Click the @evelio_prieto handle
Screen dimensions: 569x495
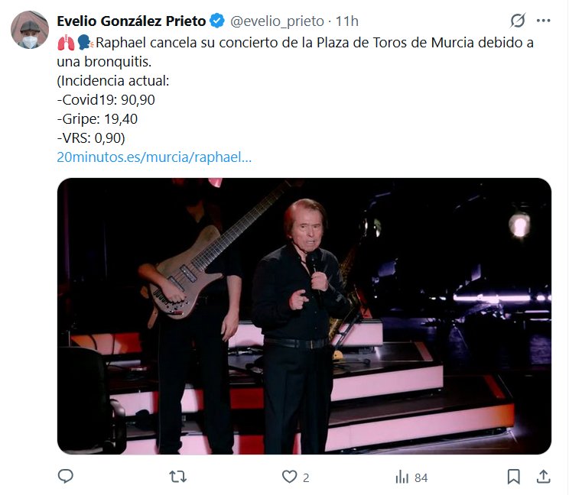(274, 21)
